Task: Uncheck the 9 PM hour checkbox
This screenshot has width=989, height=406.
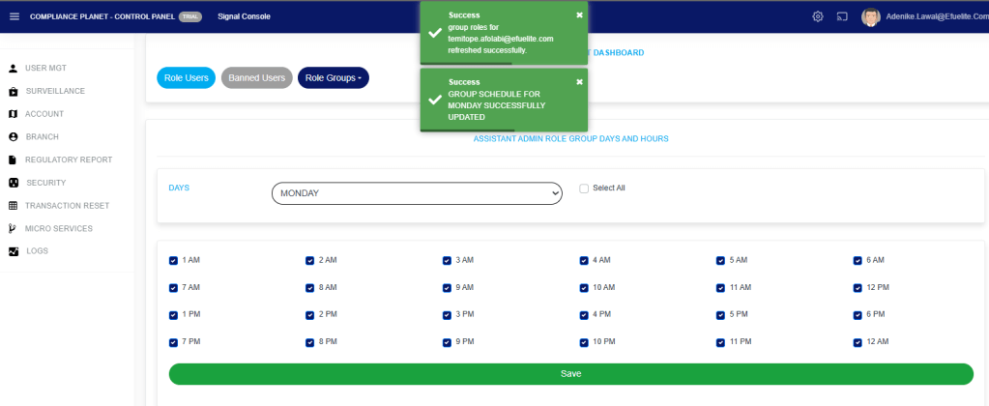Action: [447, 342]
